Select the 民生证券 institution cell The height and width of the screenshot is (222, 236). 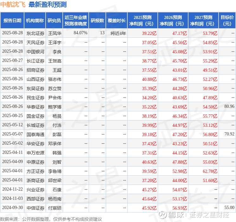pos(35,98)
